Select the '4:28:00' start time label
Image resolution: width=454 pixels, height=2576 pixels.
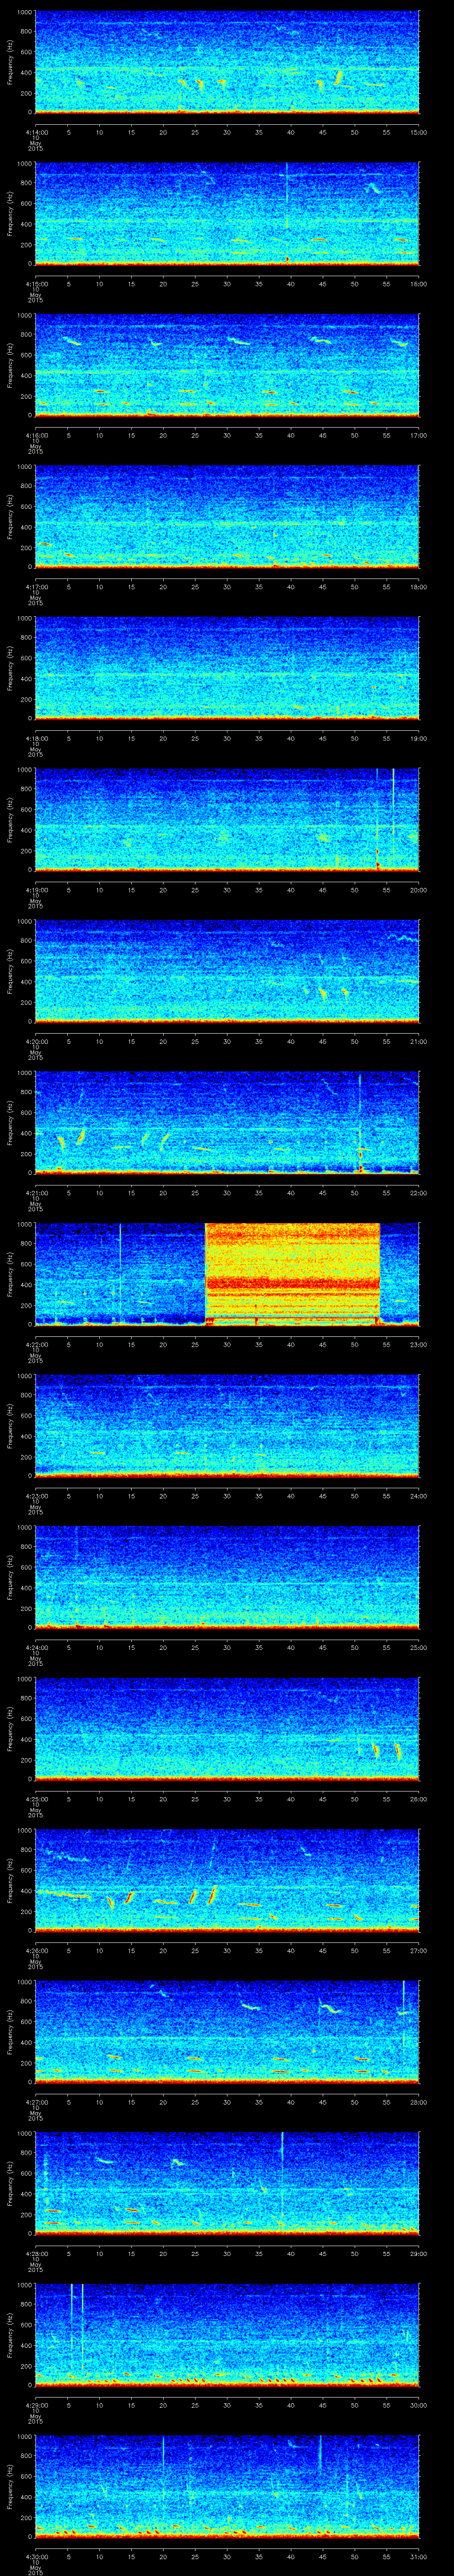[36, 2255]
